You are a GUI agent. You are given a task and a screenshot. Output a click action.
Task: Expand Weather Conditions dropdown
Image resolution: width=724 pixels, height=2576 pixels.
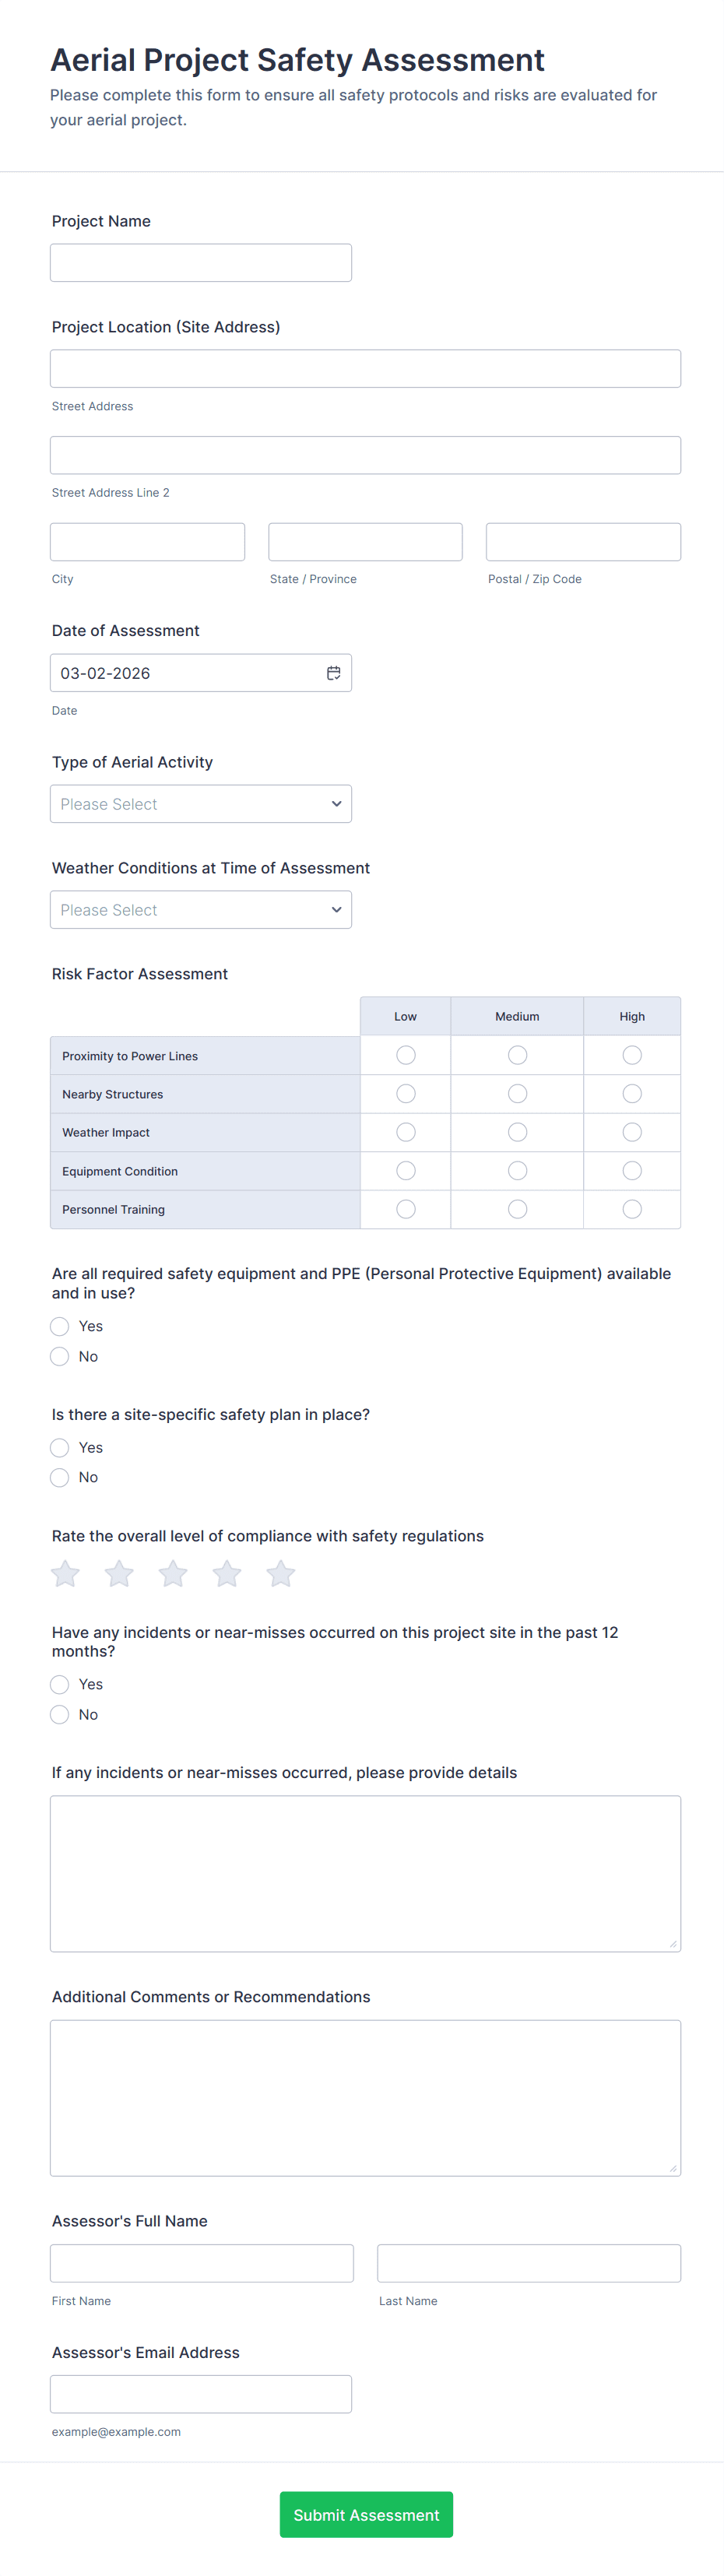pos(201,910)
